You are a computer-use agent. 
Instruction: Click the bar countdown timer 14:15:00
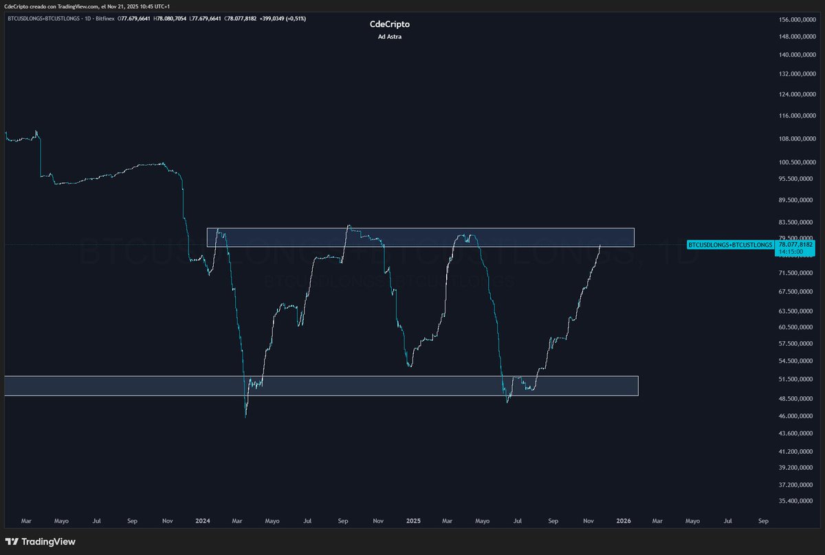[x=789, y=252]
